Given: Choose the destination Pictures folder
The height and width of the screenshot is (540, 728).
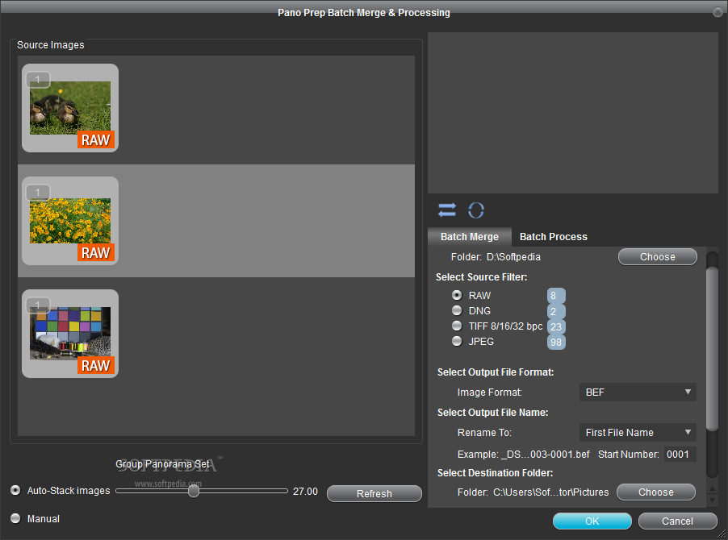Looking at the screenshot, I should 655,492.
